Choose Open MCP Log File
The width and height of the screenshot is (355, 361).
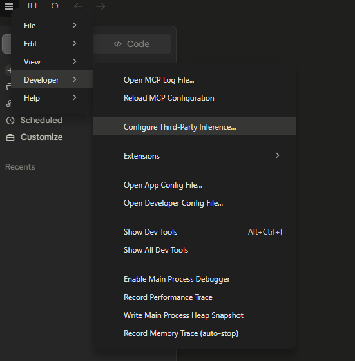click(194, 80)
